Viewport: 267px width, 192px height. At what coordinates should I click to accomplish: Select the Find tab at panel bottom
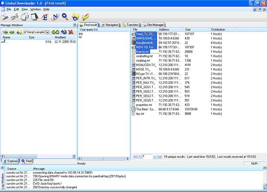tap(27, 161)
